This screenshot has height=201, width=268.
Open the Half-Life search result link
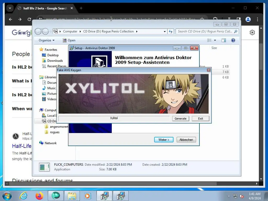coord(22,146)
